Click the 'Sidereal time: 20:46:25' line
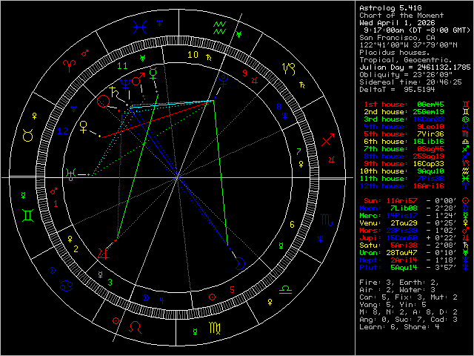Image resolution: width=474 pixels, height=356 pixels. [410, 82]
